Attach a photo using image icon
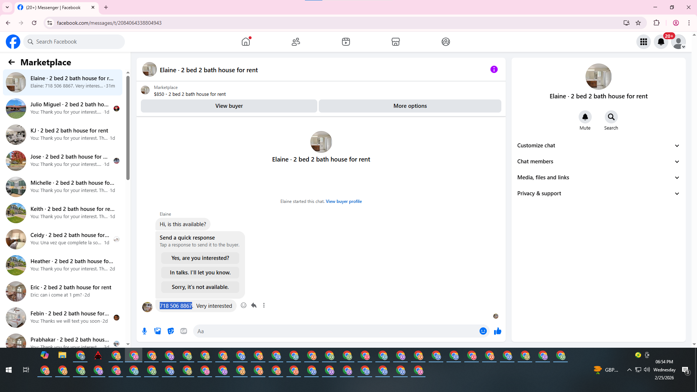 click(x=158, y=331)
